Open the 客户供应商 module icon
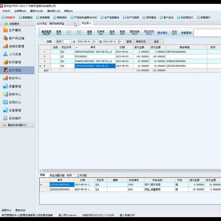Viewport: 221px width, 221px height. [x=6, y=38]
